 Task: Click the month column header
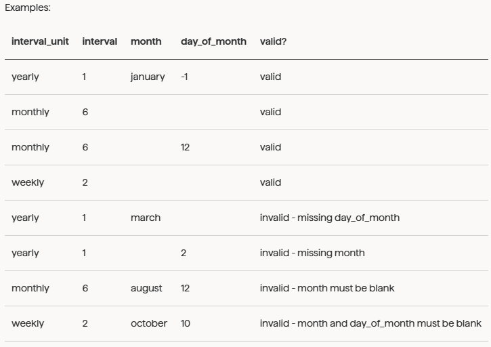[x=146, y=41]
